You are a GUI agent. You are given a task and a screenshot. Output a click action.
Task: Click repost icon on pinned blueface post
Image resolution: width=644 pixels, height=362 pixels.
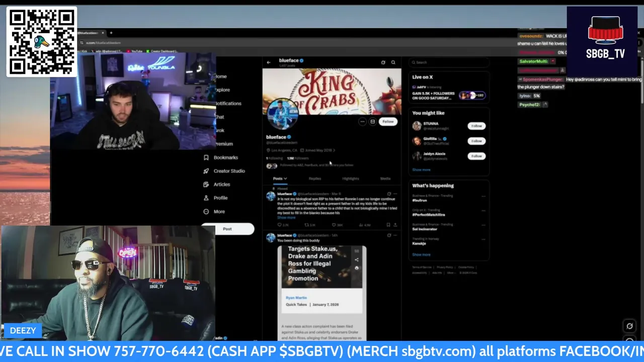point(307,225)
